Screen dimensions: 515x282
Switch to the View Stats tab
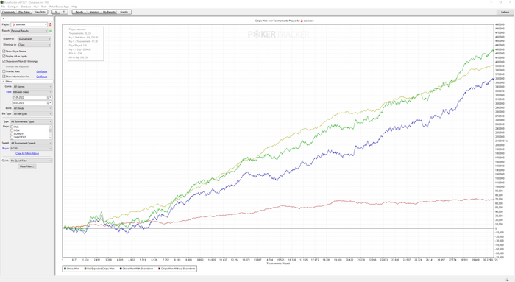tap(40, 12)
